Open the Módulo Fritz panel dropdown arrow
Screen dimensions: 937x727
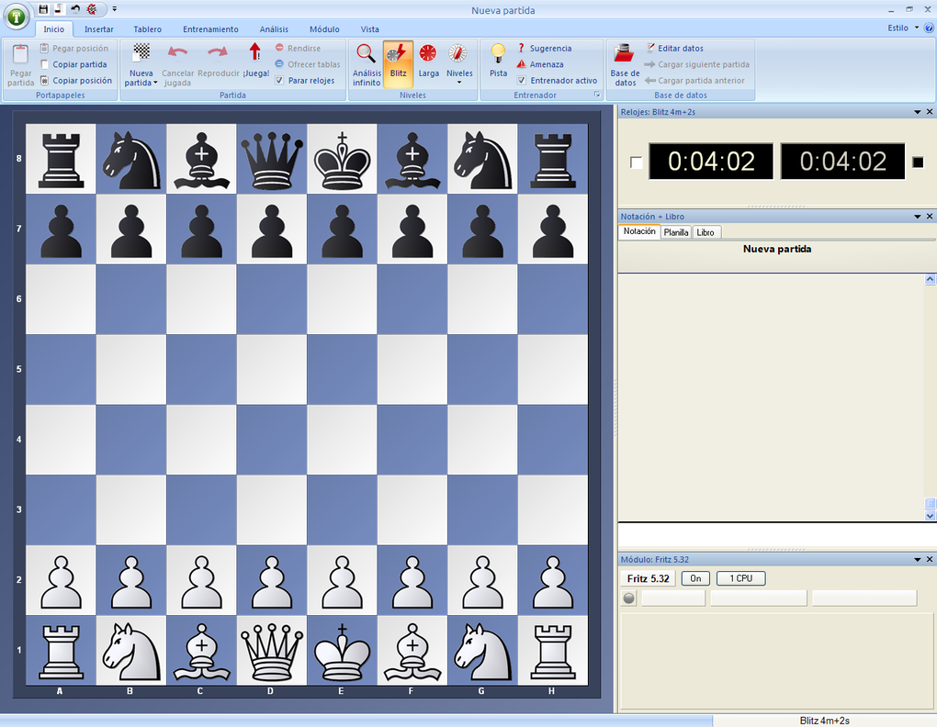click(918, 559)
